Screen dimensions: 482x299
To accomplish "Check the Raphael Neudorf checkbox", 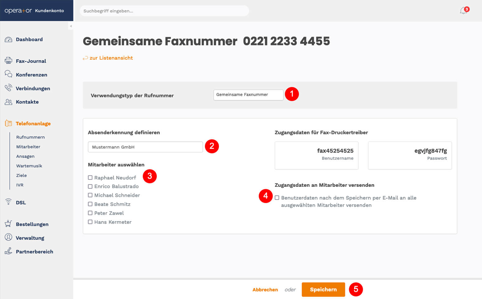I will pyautogui.click(x=90, y=178).
